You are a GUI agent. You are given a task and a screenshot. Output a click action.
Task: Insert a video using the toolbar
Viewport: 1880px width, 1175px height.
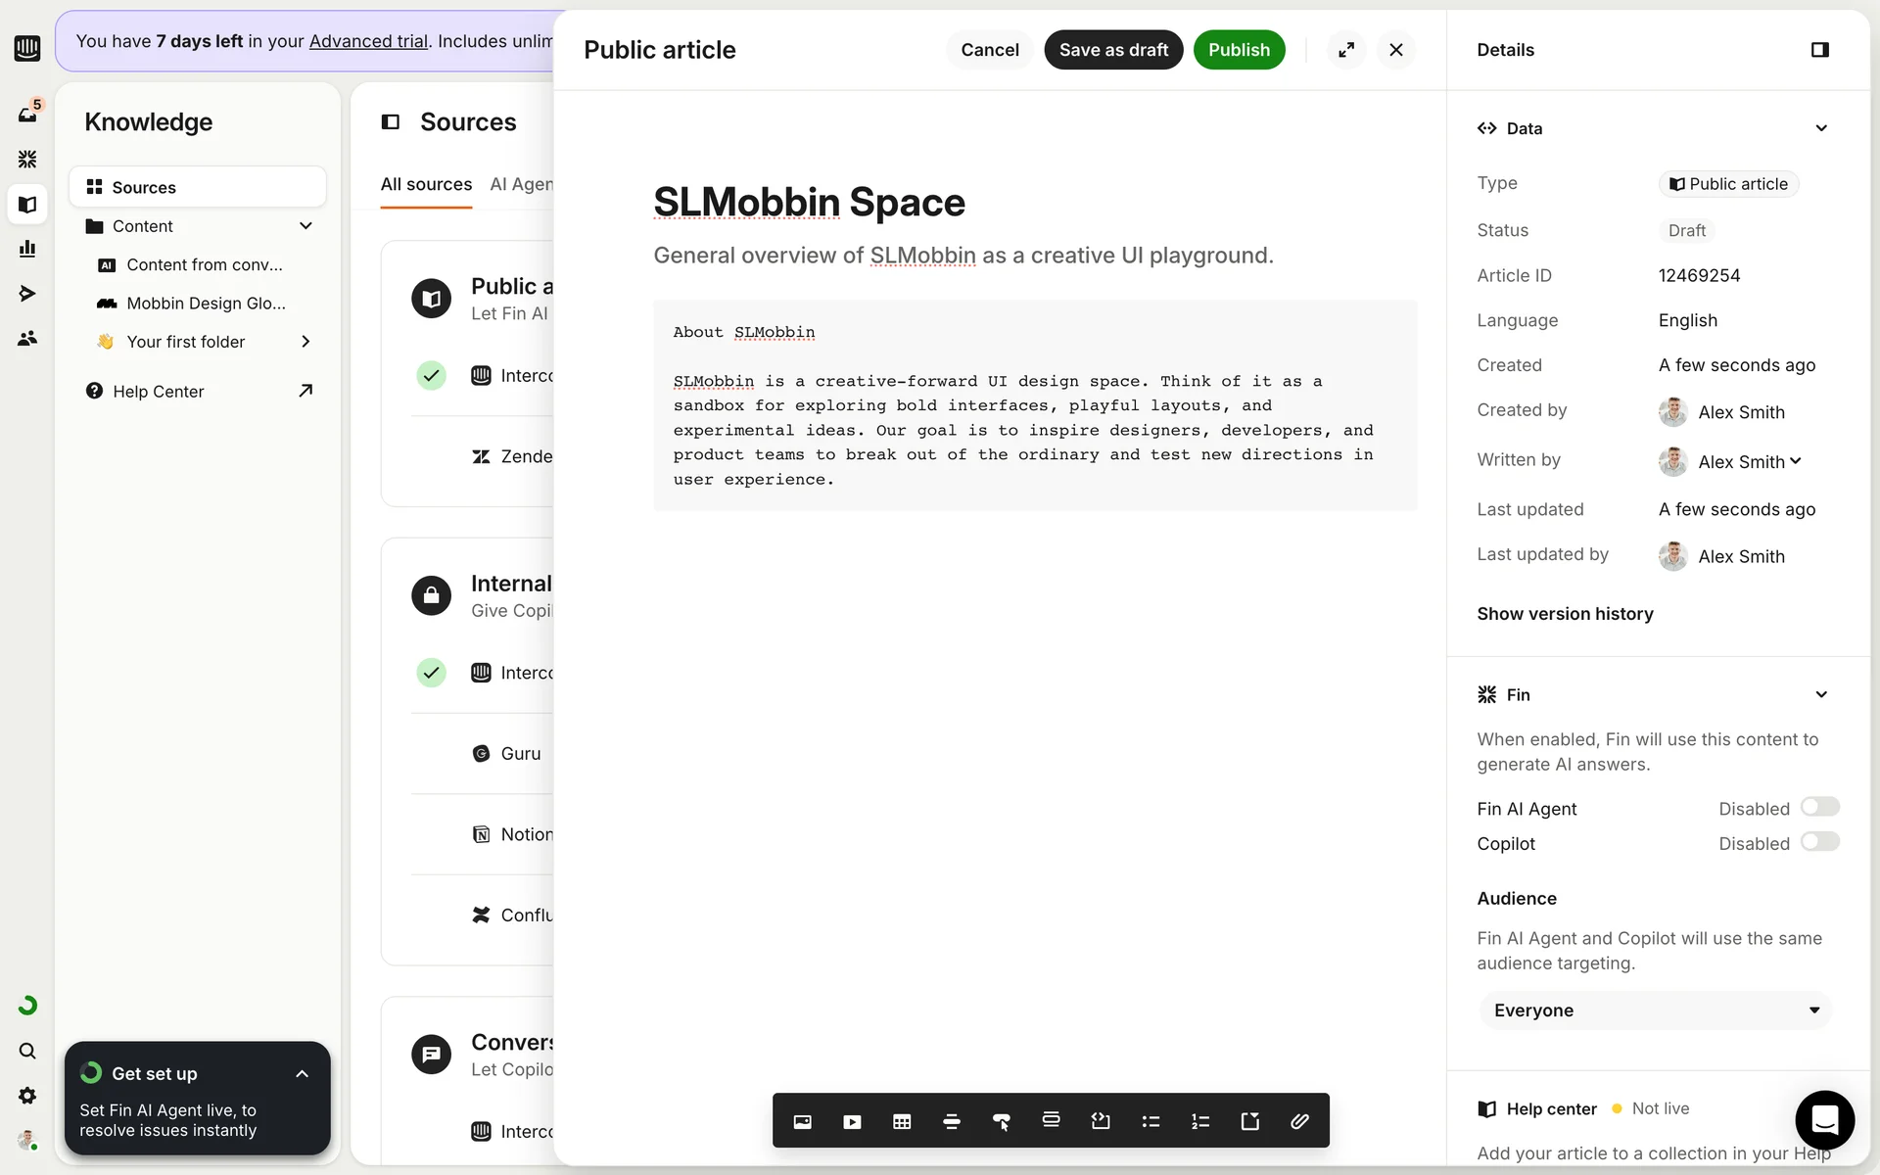[852, 1121]
